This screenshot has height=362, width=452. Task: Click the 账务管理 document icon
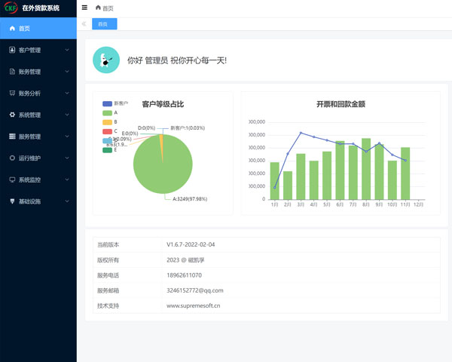12,72
